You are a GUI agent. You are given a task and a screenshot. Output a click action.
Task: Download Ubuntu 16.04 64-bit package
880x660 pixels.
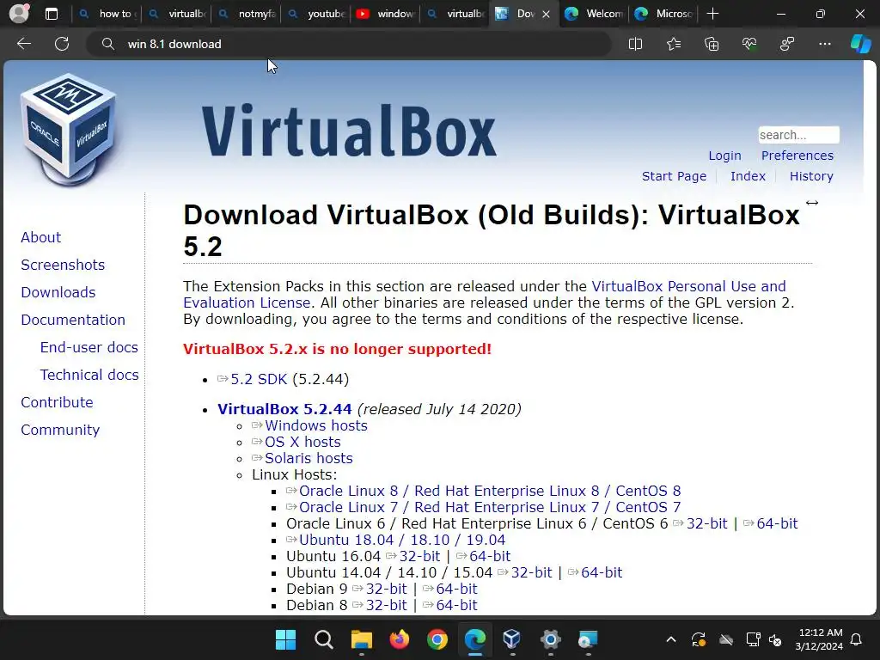(490, 556)
